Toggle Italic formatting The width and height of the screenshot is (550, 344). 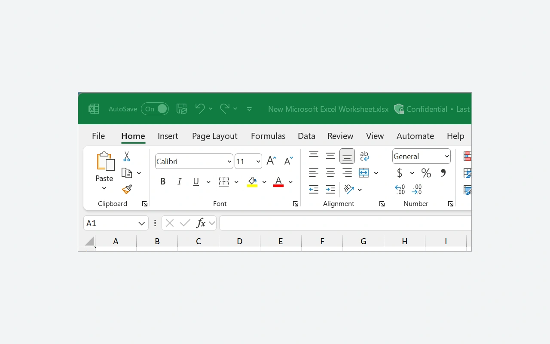coord(180,182)
